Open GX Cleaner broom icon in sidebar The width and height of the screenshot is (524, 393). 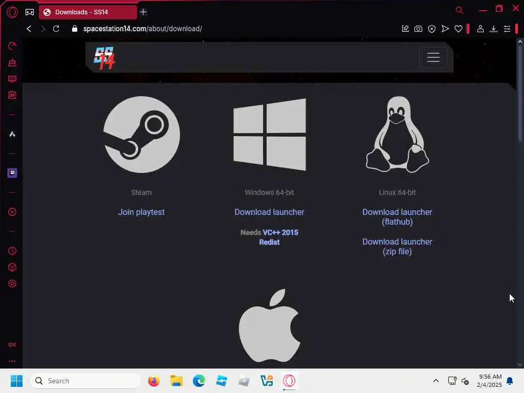click(12, 62)
